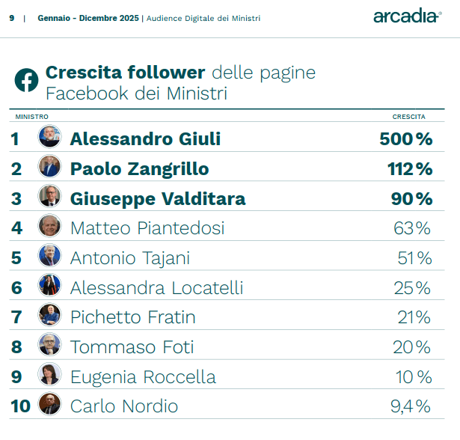Image resolution: width=460 pixels, height=440 pixels.
Task: Click Matteo Piantedosi's avatar
Action: [49, 226]
